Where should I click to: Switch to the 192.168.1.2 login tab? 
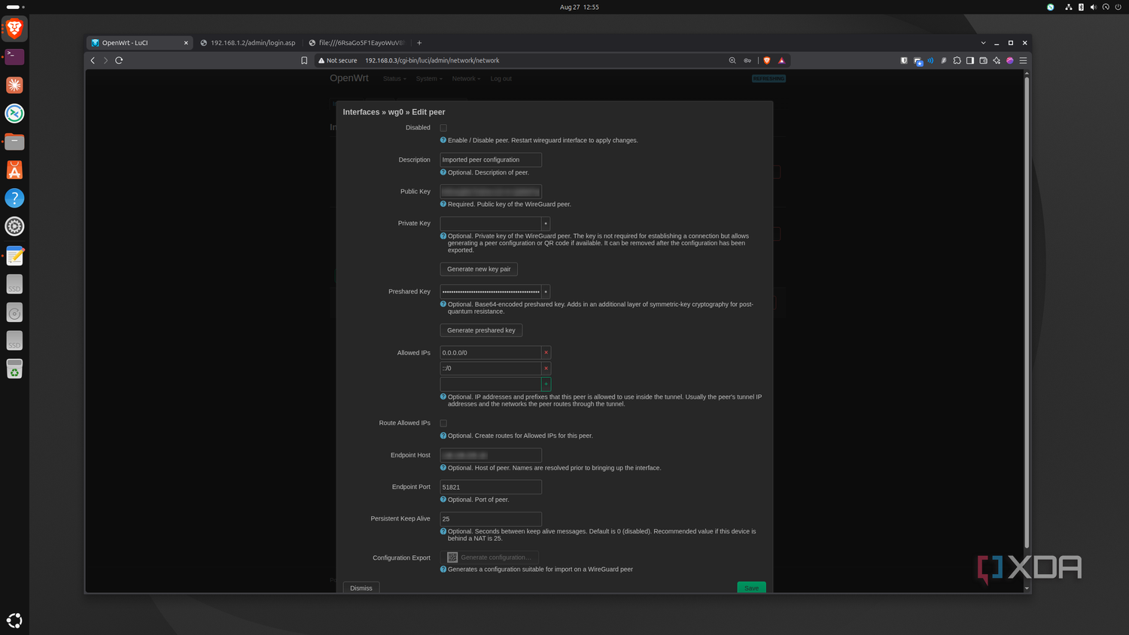[x=248, y=43]
